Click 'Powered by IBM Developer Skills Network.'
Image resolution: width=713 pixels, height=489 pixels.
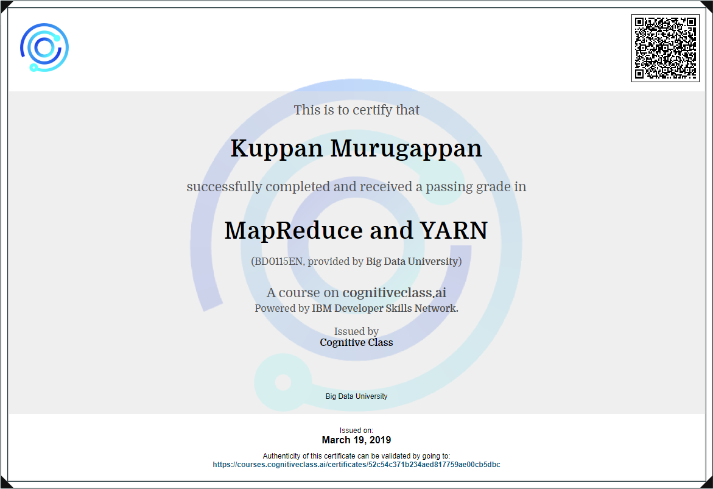pyautogui.click(x=357, y=308)
